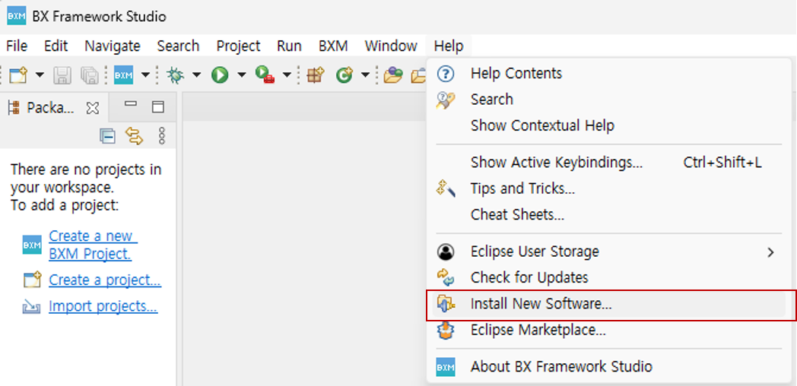
Task: Click the Save All toolbar icon
Action: [90, 75]
